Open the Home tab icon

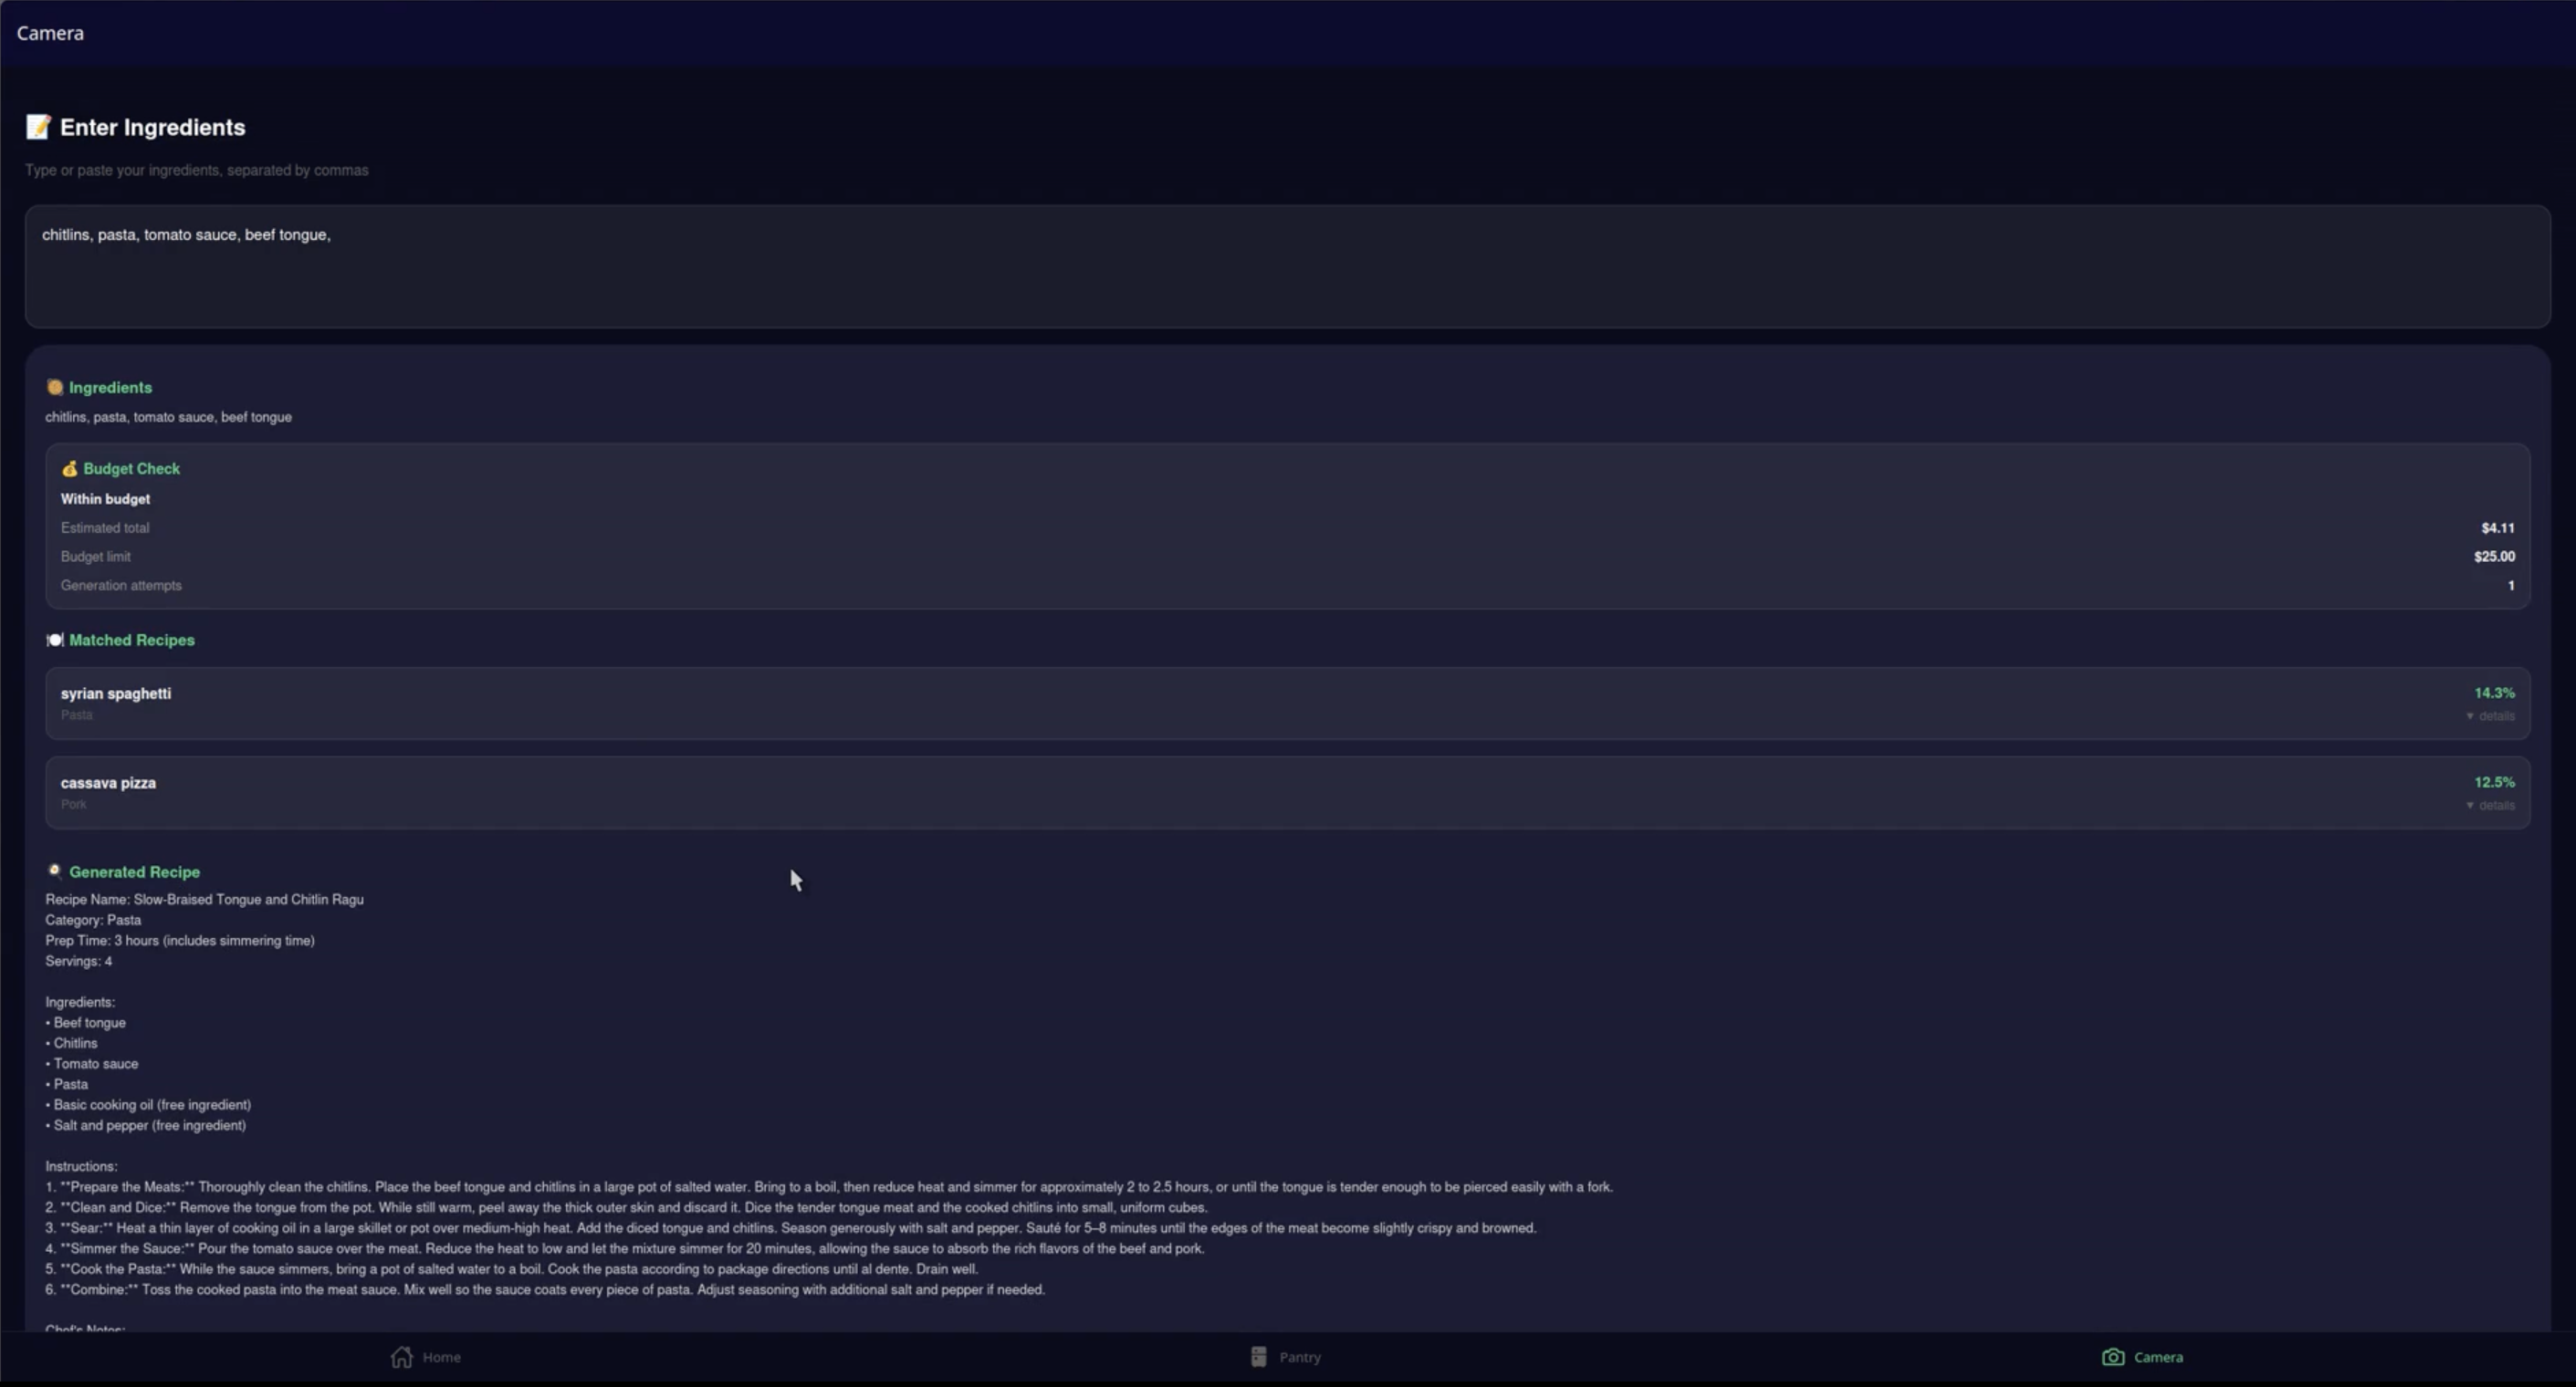[x=402, y=1357]
